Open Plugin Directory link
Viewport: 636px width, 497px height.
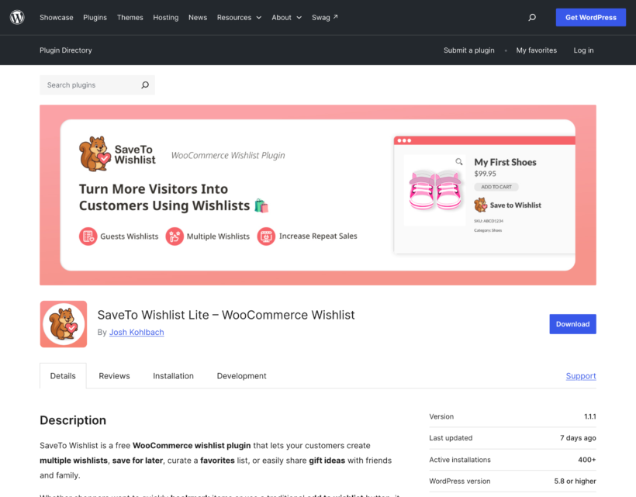click(x=66, y=50)
